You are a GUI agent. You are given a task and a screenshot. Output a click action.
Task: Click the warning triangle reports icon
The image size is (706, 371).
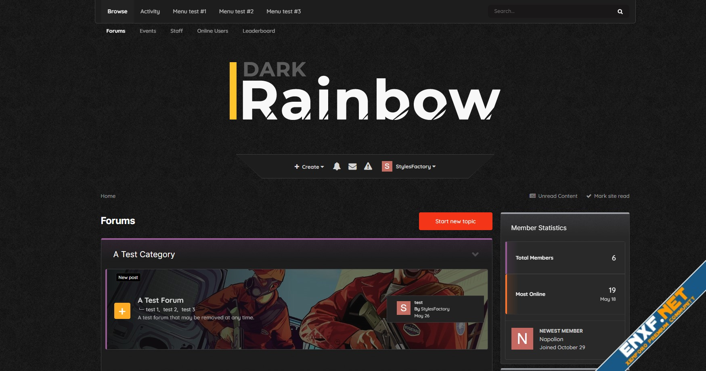coord(368,166)
